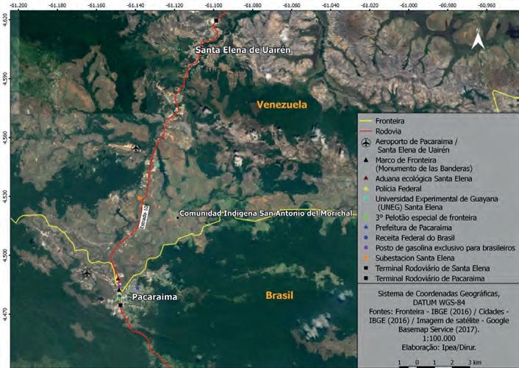This screenshot has width=519, height=368.
Task: Click the blue star marker near Pacaraima label
Action: 137,289
